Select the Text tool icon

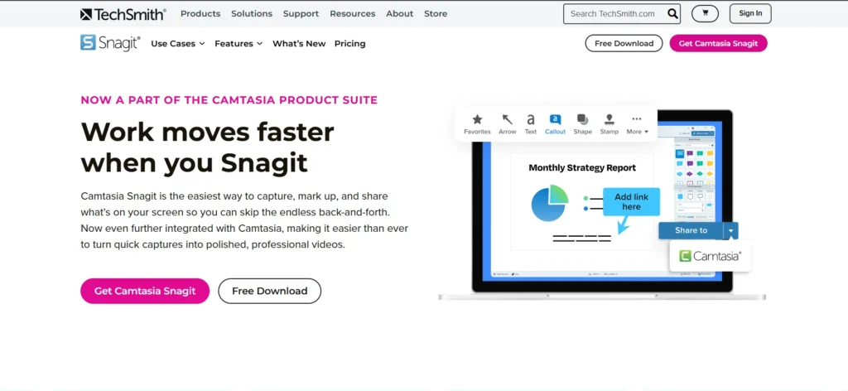(x=531, y=119)
